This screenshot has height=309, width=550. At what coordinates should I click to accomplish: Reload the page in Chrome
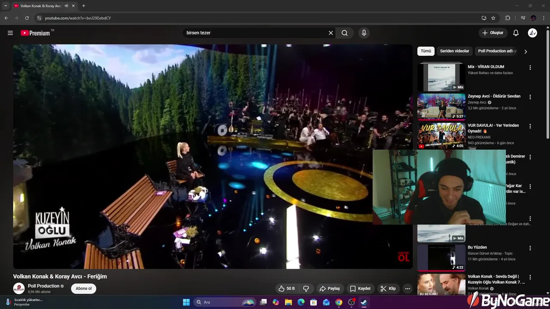pos(27,18)
